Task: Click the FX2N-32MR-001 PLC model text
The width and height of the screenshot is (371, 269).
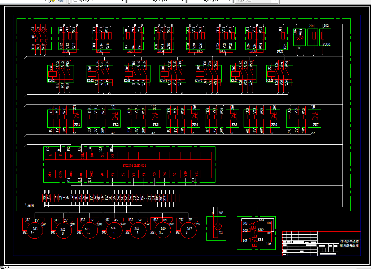Action: point(134,166)
